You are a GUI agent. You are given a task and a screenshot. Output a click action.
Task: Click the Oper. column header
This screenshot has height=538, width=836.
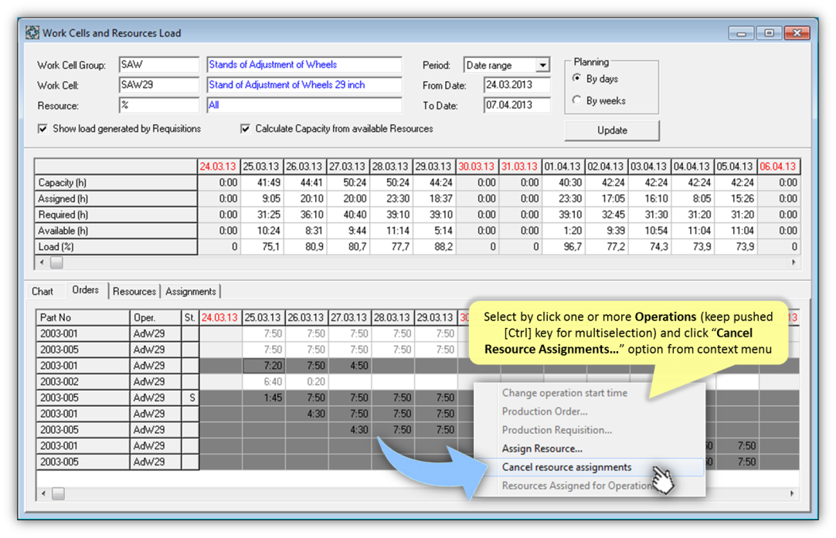155,317
